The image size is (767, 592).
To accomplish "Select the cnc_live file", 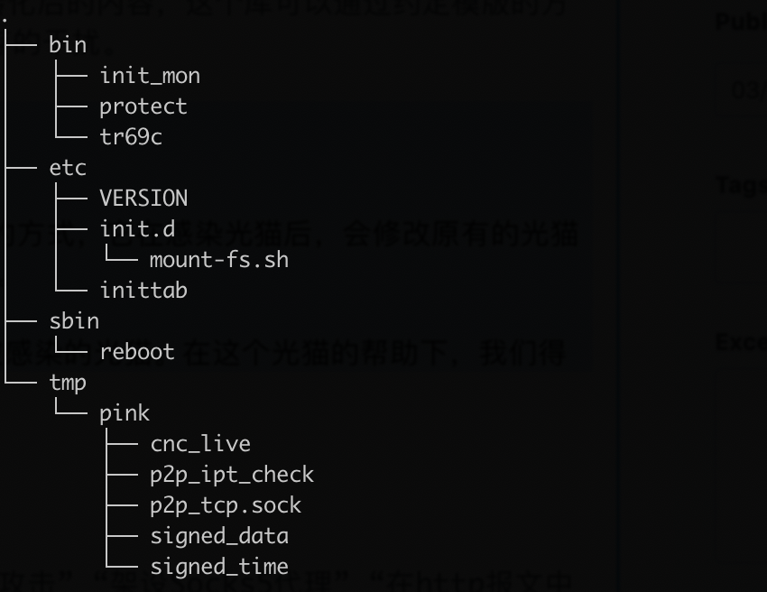I will pos(200,444).
